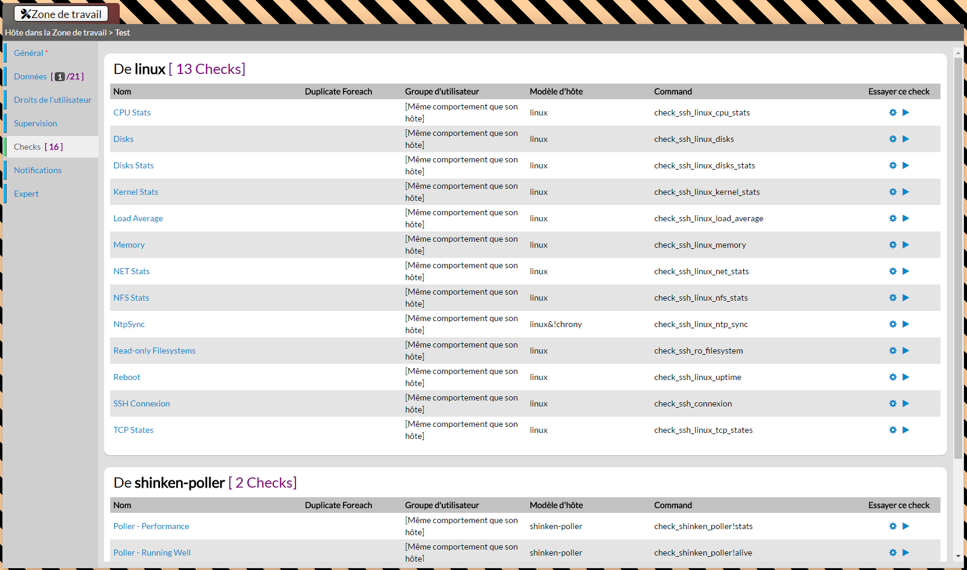Click the scrollbar down arrow

point(958,557)
